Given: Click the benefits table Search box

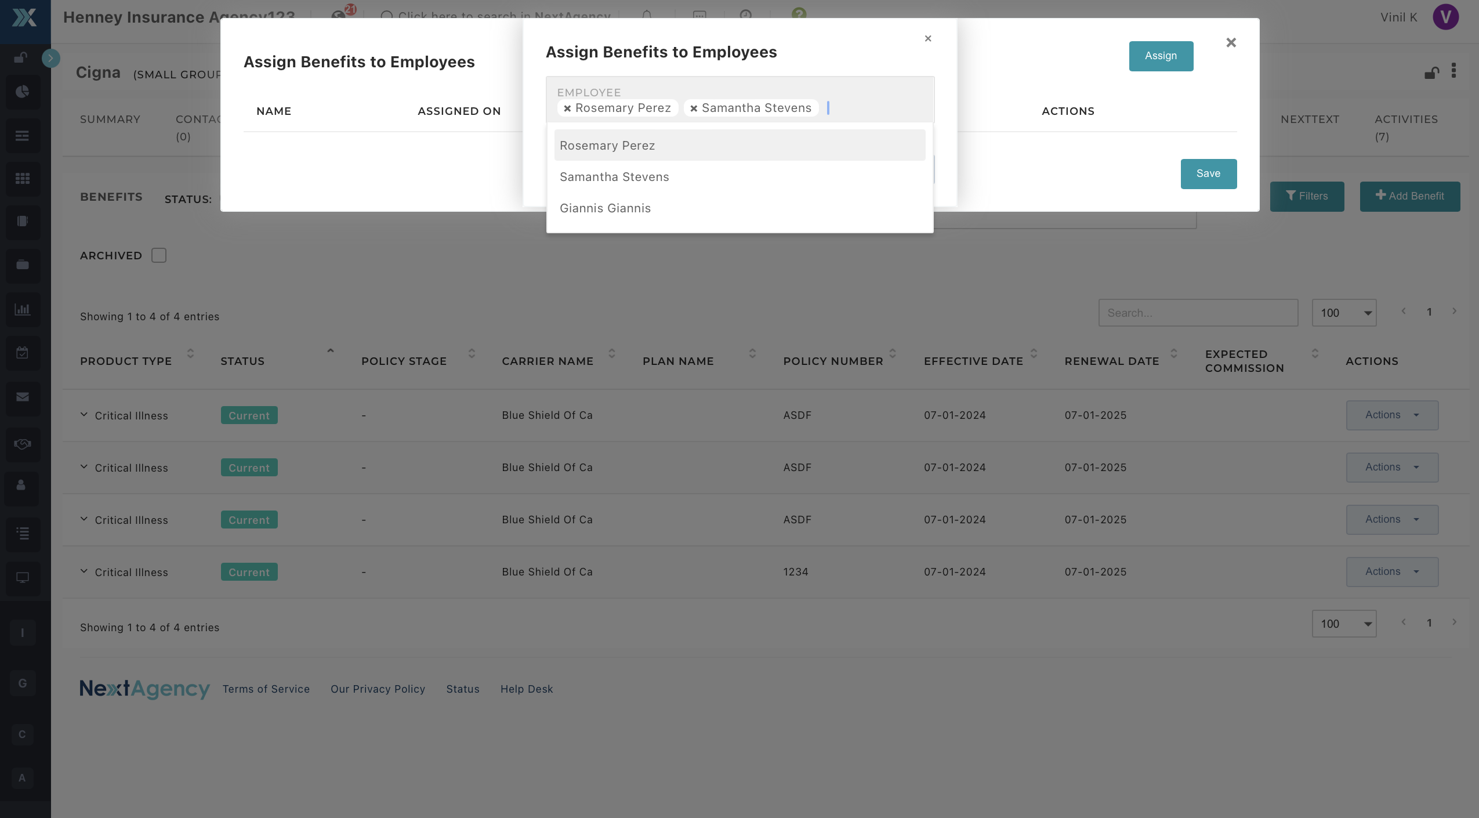Looking at the screenshot, I should coord(1198,313).
